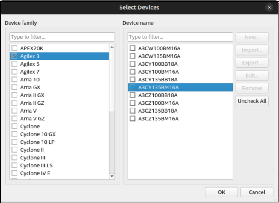Close the Select Devices dialog

(x=269, y=7)
